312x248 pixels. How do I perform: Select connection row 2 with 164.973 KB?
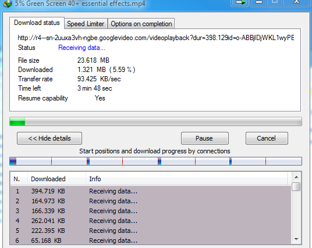pos(151,201)
